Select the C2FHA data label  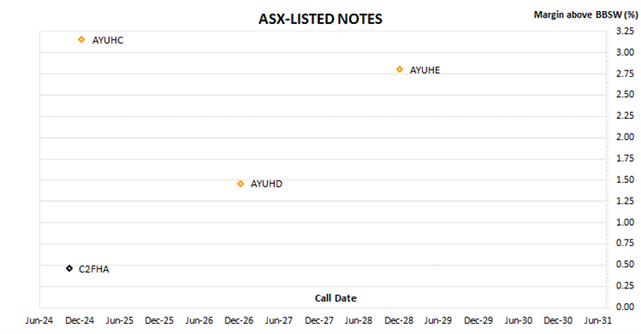pos(94,269)
